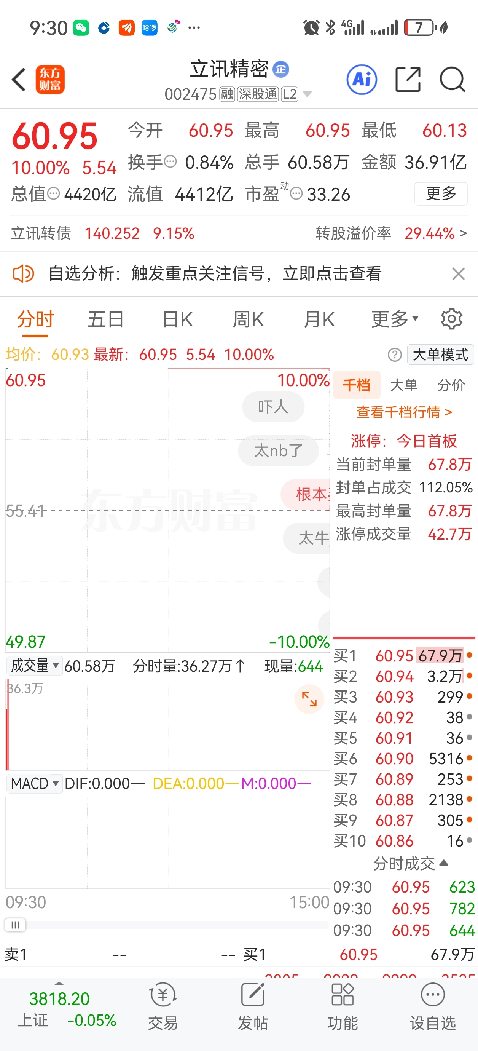Tap the blue enterprise badge beside 立讯精密
The height and width of the screenshot is (1051, 478).
coord(280,69)
